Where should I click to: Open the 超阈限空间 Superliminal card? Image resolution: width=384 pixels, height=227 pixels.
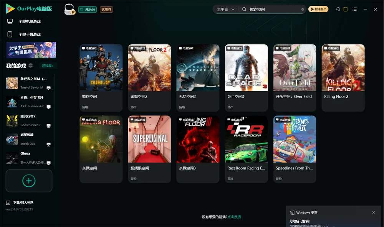tap(149, 149)
